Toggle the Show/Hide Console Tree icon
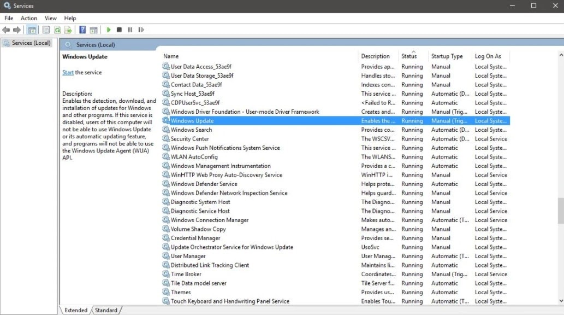This screenshot has height=315, width=564. (x=32, y=30)
